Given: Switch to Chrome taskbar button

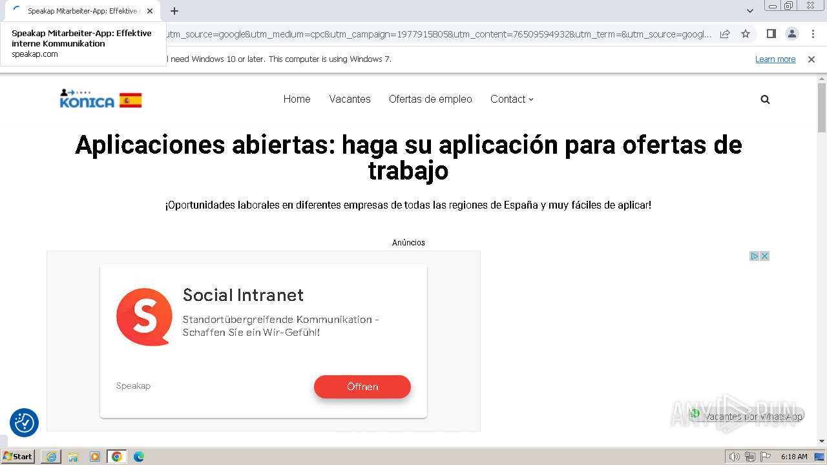Looking at the screenshot, I should (117, 457).
